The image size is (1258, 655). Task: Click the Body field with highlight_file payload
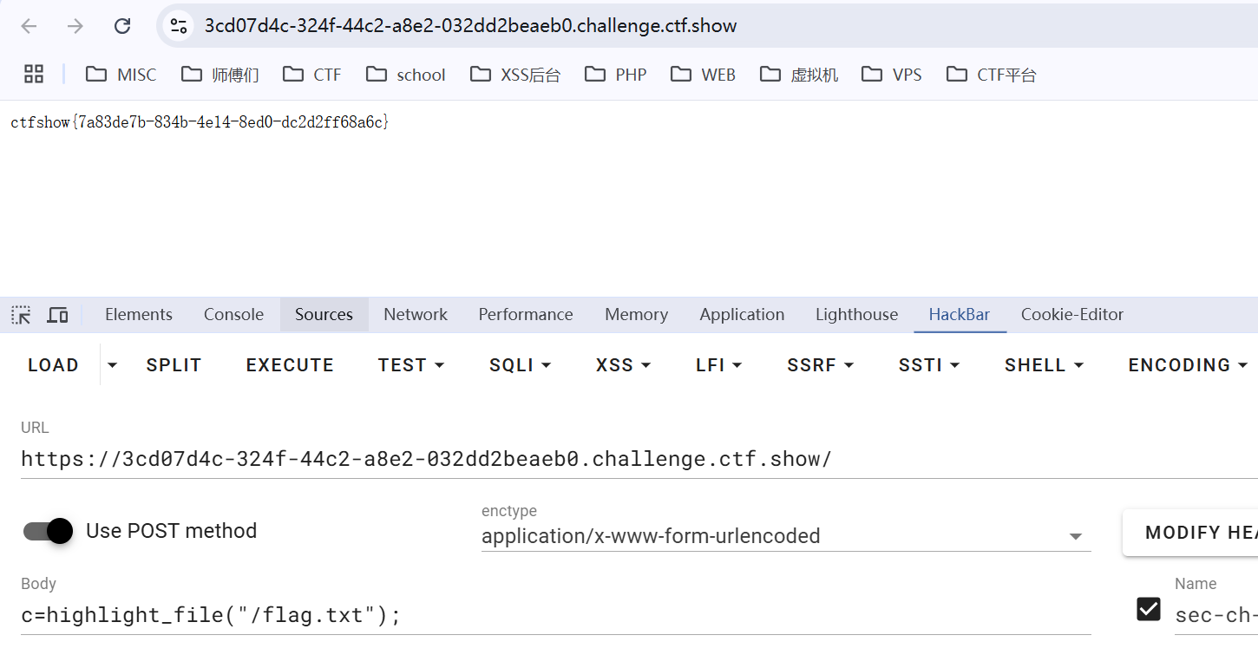521,615
